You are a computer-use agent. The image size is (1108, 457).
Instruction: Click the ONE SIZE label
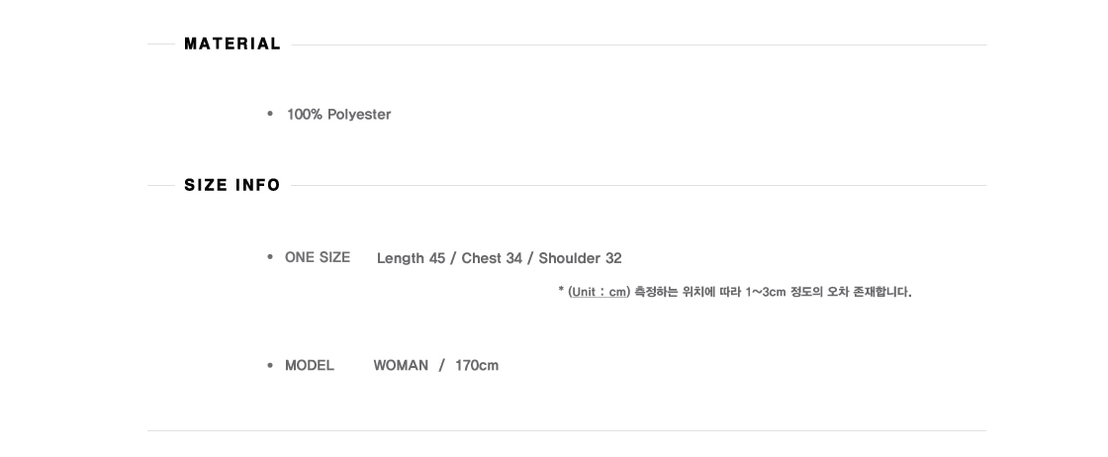318,257
